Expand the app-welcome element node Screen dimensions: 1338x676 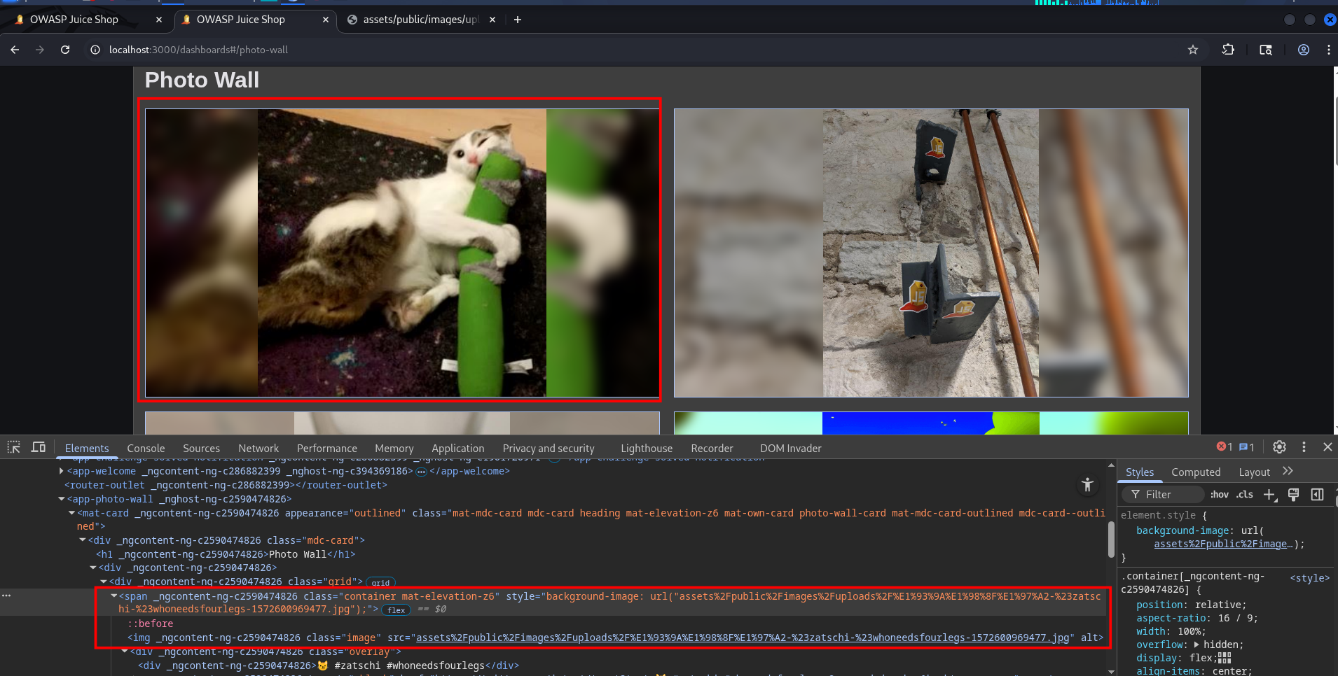coord(62,471)
